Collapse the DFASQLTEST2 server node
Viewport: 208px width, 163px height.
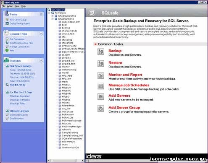pos(53,19)
